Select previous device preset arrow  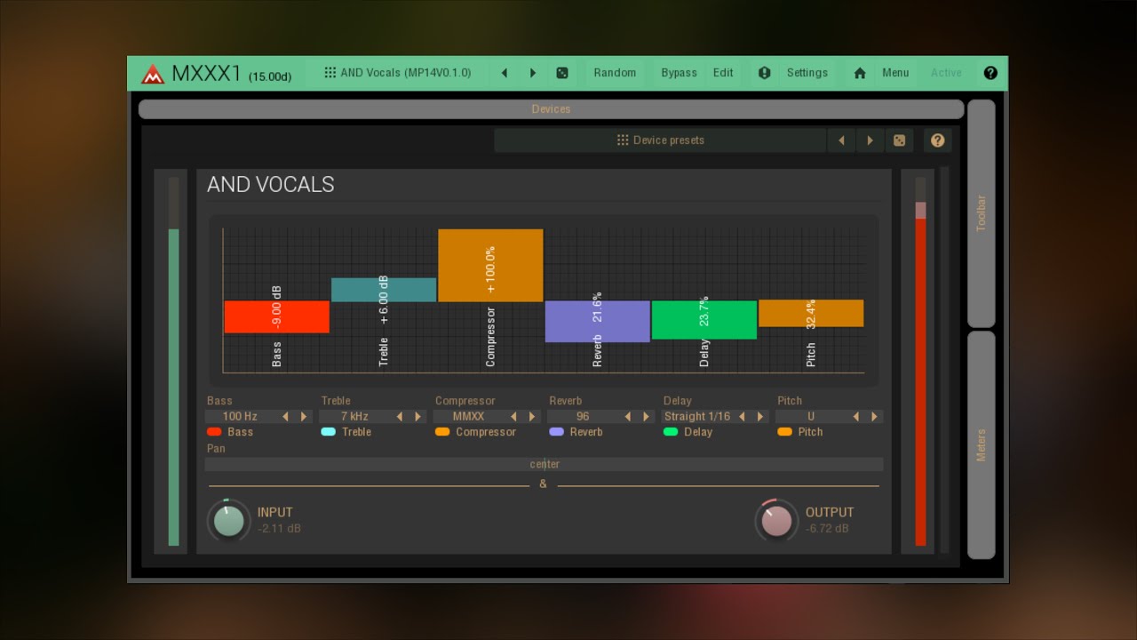coord(841,140)
